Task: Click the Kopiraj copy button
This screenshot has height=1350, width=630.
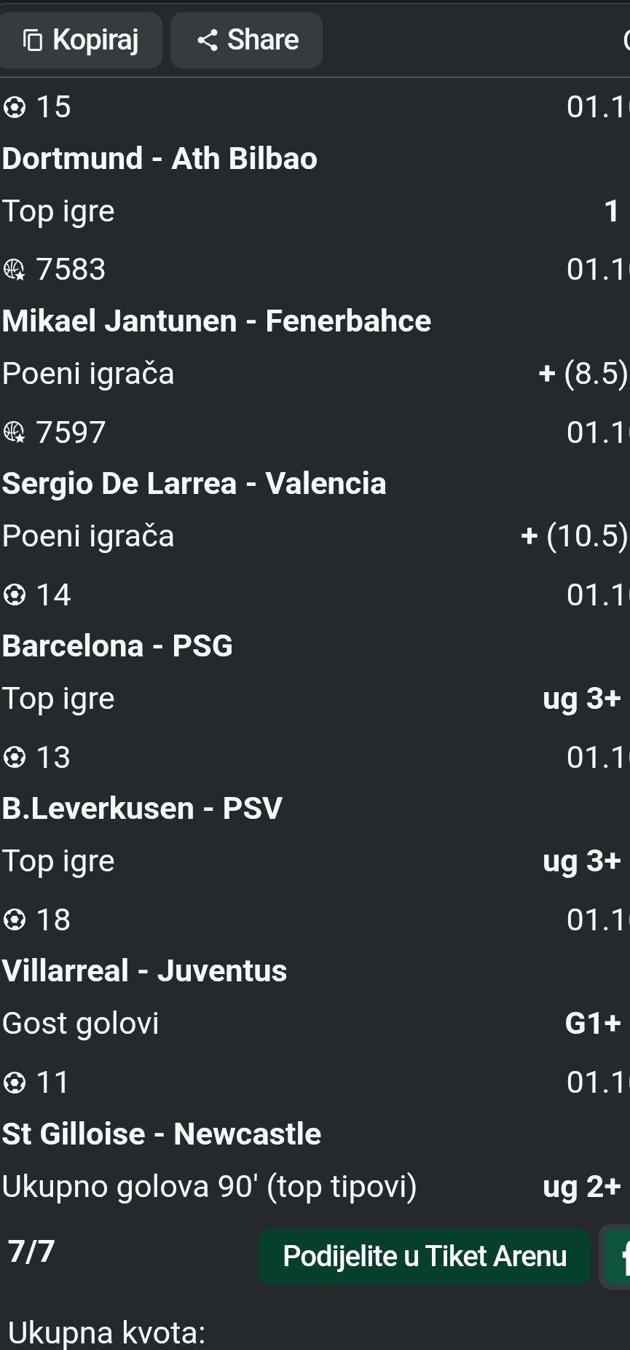Action: click(80, 40)
